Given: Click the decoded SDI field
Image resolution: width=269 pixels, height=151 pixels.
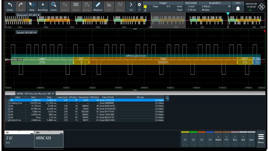Looking at the screenshot, I should tap(81, 62).
